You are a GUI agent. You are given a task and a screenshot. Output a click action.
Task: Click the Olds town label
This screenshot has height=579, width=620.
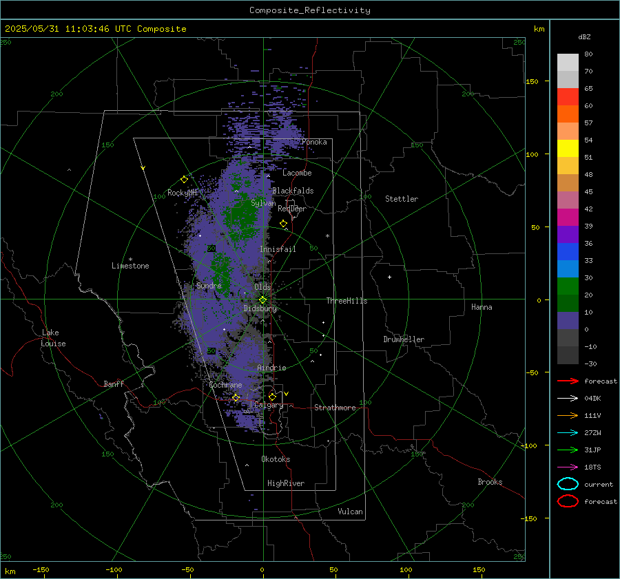tap(262, 287)
